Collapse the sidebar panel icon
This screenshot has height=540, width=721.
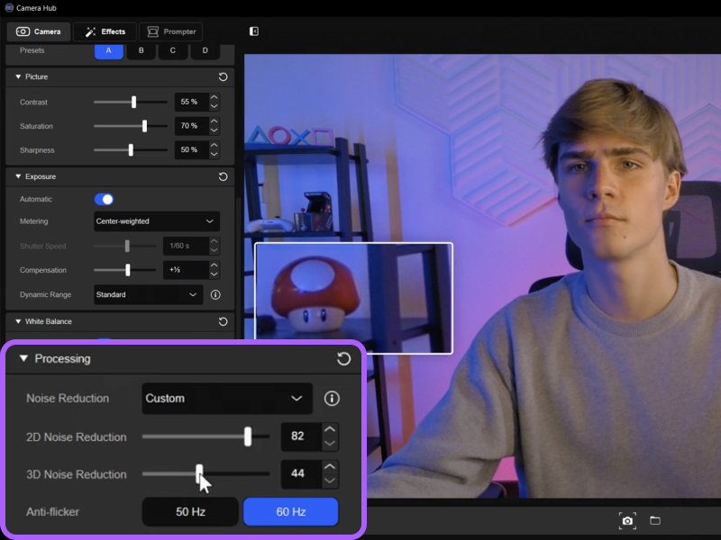point(254,31)
